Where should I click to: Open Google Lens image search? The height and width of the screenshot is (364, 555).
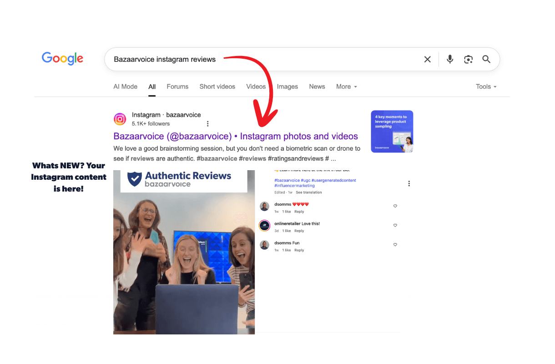coord(468,59)
